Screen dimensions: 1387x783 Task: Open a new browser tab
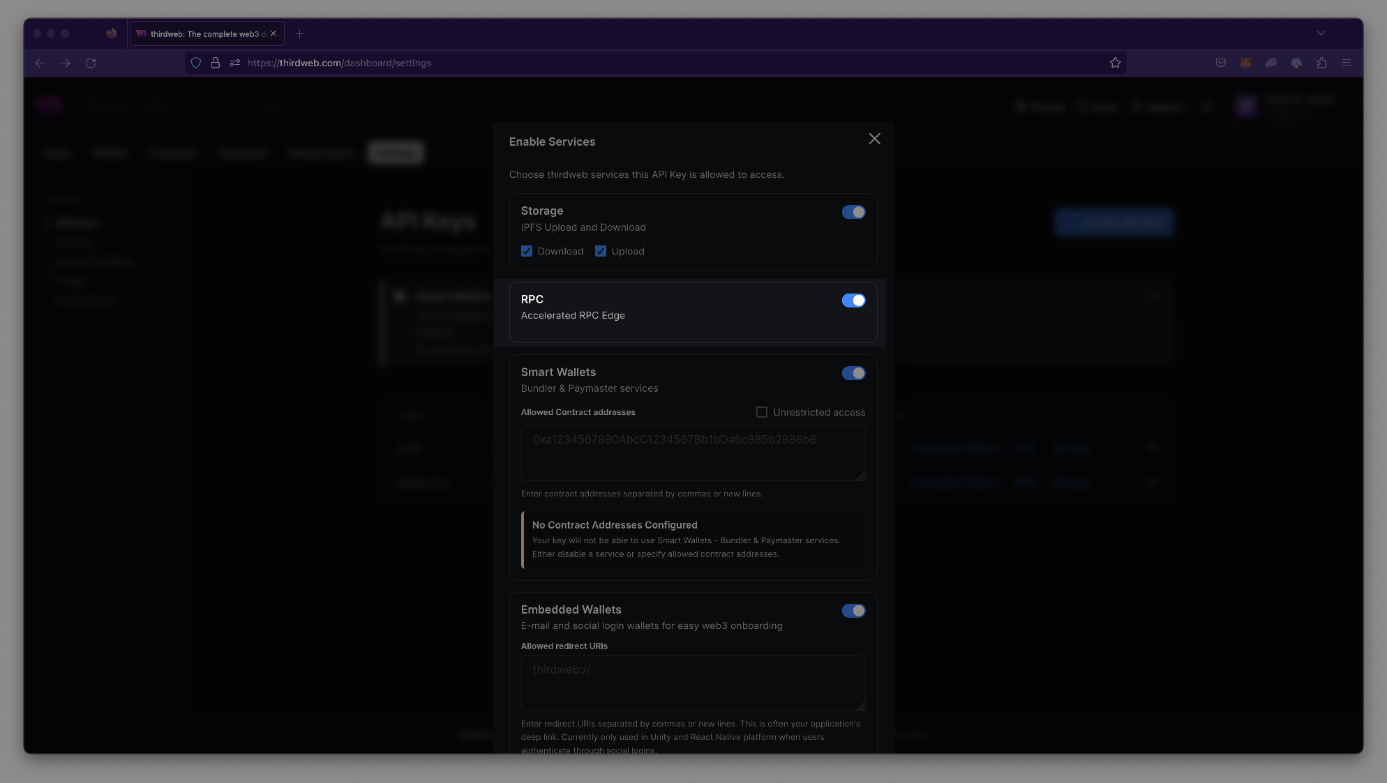(300, 33)
